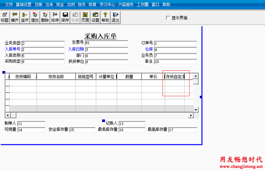The image size is (265, 171).
Task: Click the 业务类型 input field
Action: tap(43, 43)
